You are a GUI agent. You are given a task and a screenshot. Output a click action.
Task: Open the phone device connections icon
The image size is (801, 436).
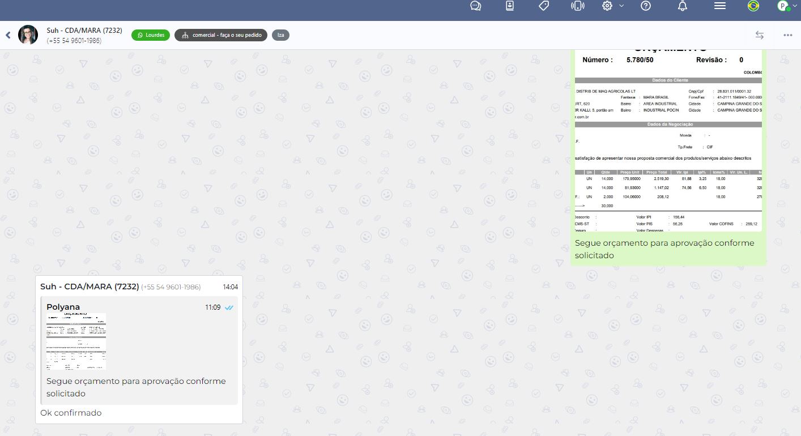[x=577, y=6]
